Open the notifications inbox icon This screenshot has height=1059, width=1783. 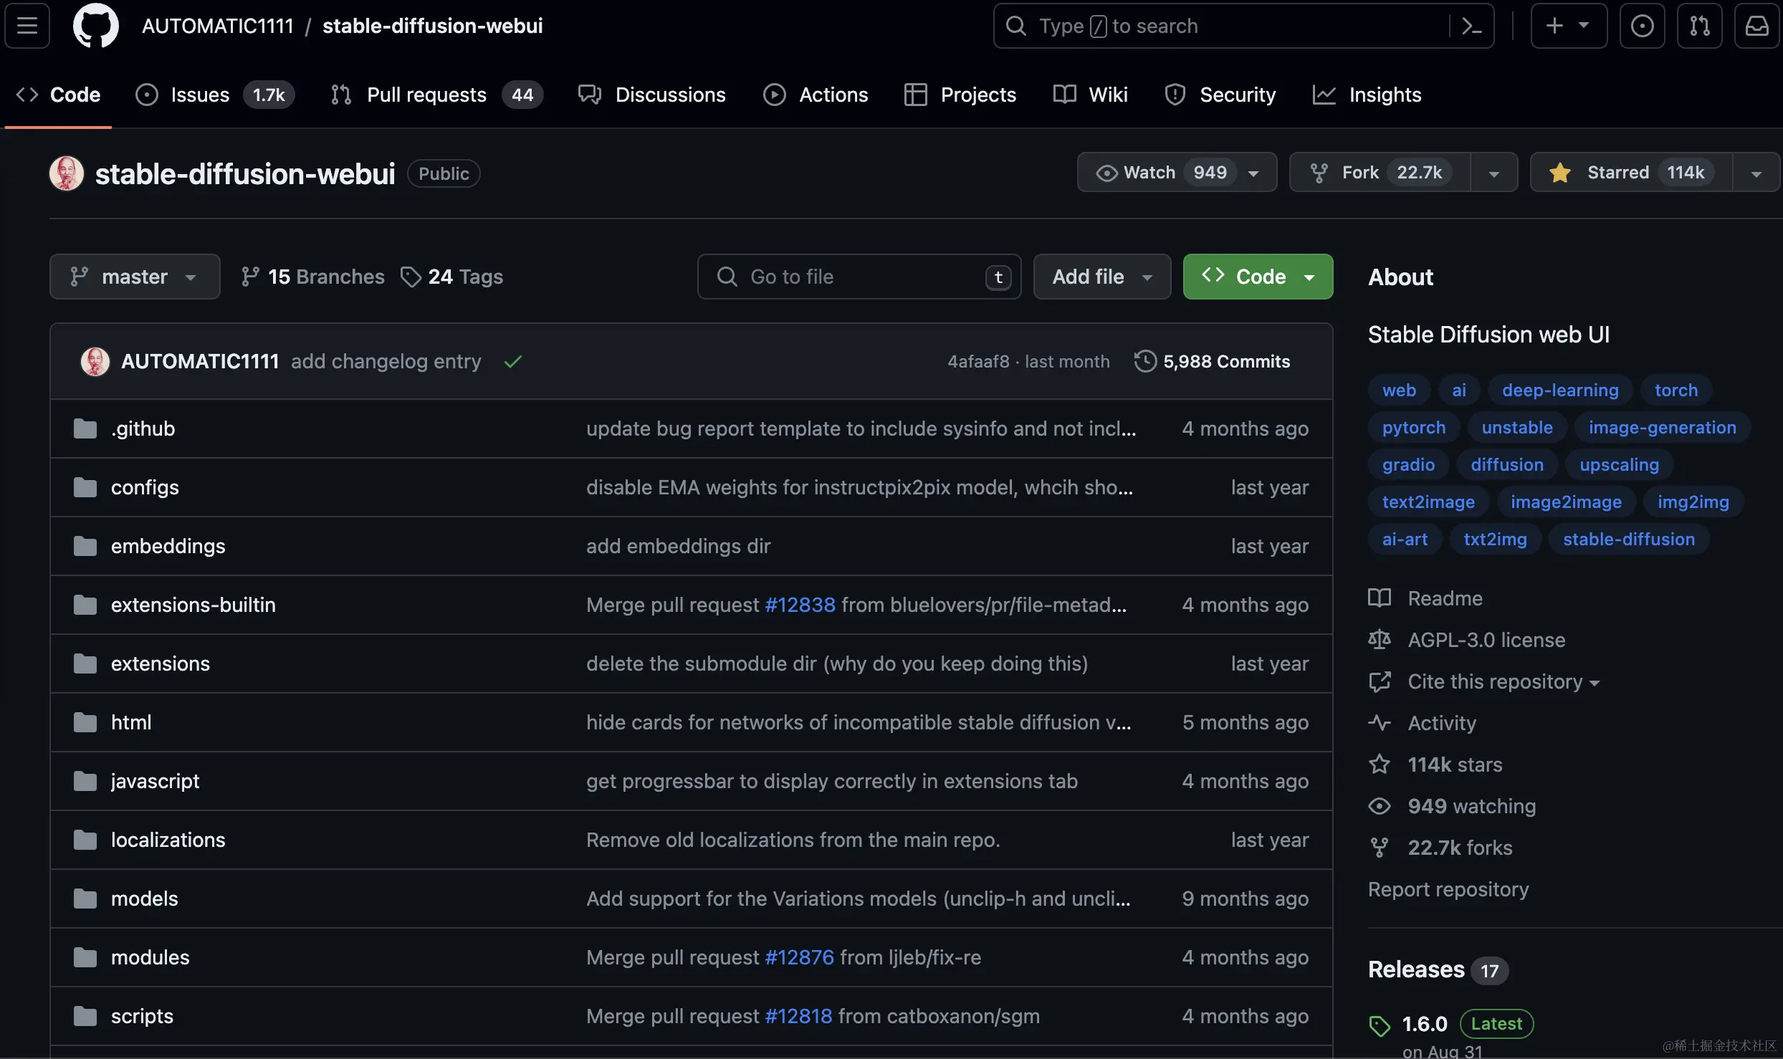pos(1756,26)
